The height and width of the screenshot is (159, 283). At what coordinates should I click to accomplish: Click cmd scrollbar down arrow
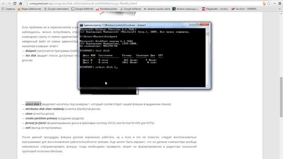click(x=207, y=85)
